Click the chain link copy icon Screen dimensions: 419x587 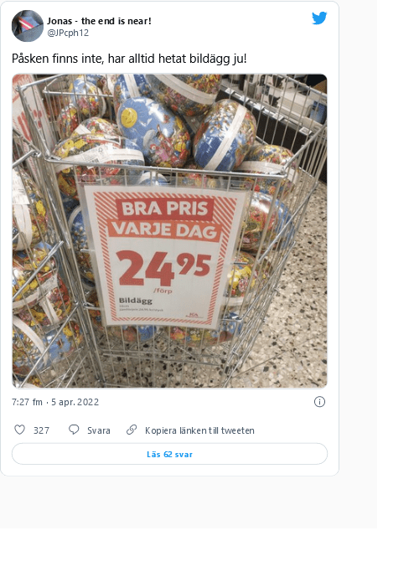[132, 430]
